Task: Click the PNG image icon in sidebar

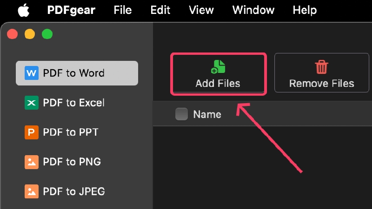Action: click(32, 162)
